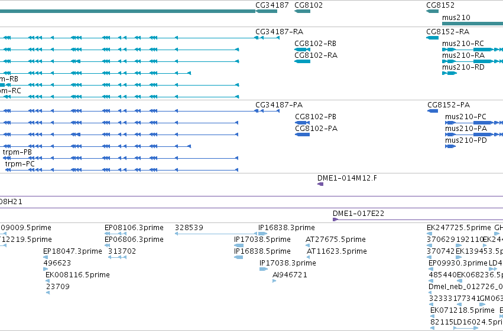
Task: Select the mus210-RC transcript label
Action: (x=463, y=44)
